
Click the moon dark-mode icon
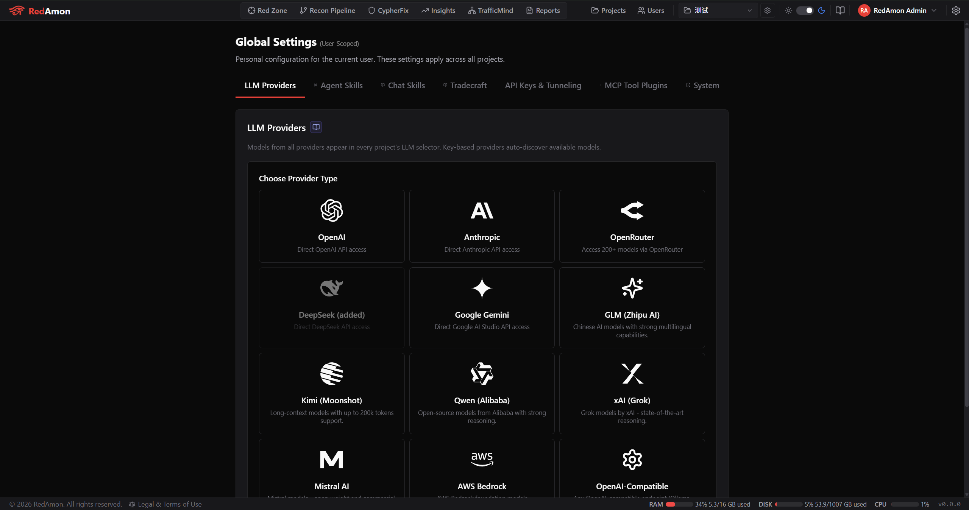coord(821,11)
